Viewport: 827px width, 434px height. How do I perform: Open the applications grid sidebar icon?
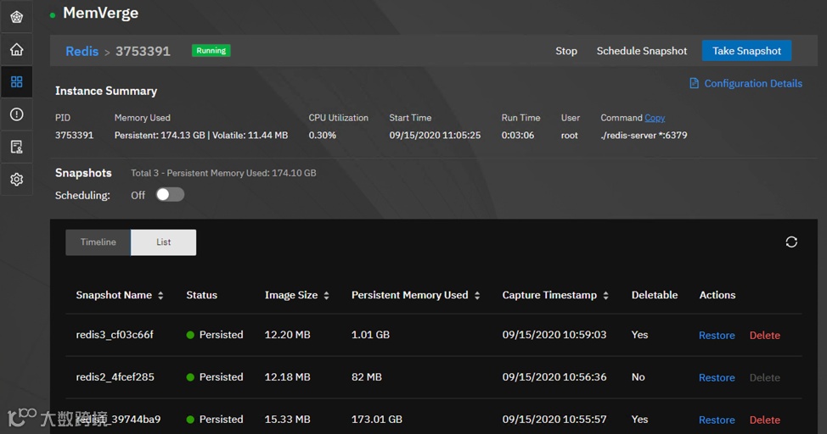(x=17, y=81)
